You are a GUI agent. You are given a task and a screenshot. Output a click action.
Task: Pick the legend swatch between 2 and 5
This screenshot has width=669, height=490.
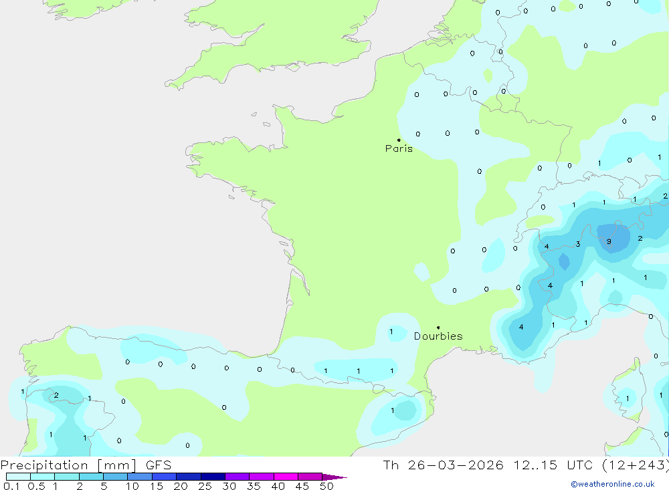91,477
